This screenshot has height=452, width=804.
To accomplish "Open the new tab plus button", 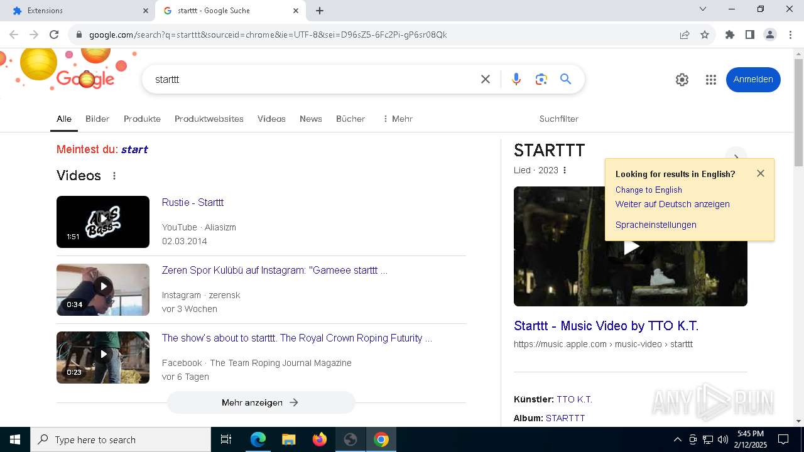I will [x=320, y=11].
